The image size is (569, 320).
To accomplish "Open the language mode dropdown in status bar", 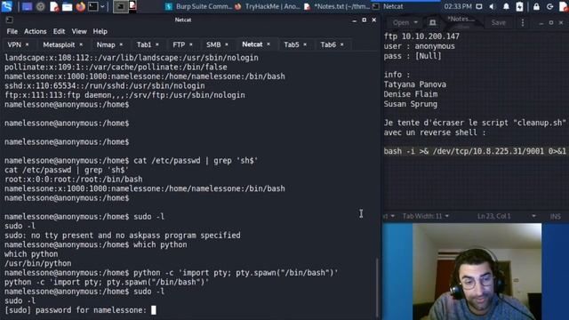I will (389, 216).
